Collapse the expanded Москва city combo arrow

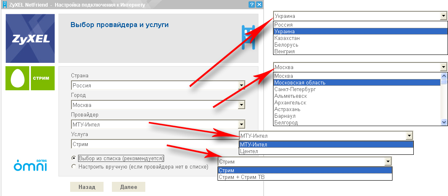click(443, 67)
